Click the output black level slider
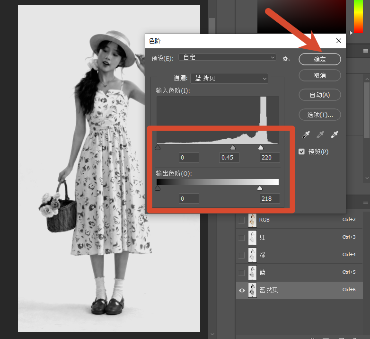 [158, 188]
